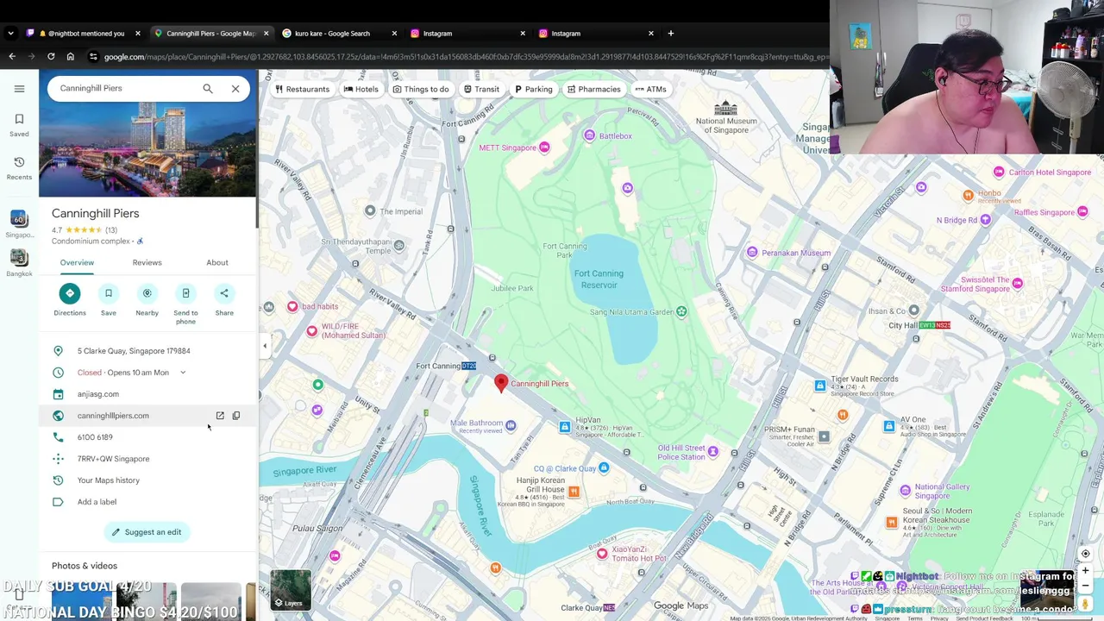This screenshot has width=1104, height=621.
Task: Copy the plus code 7RRV+QW Singapore
Action: point(113,459)
